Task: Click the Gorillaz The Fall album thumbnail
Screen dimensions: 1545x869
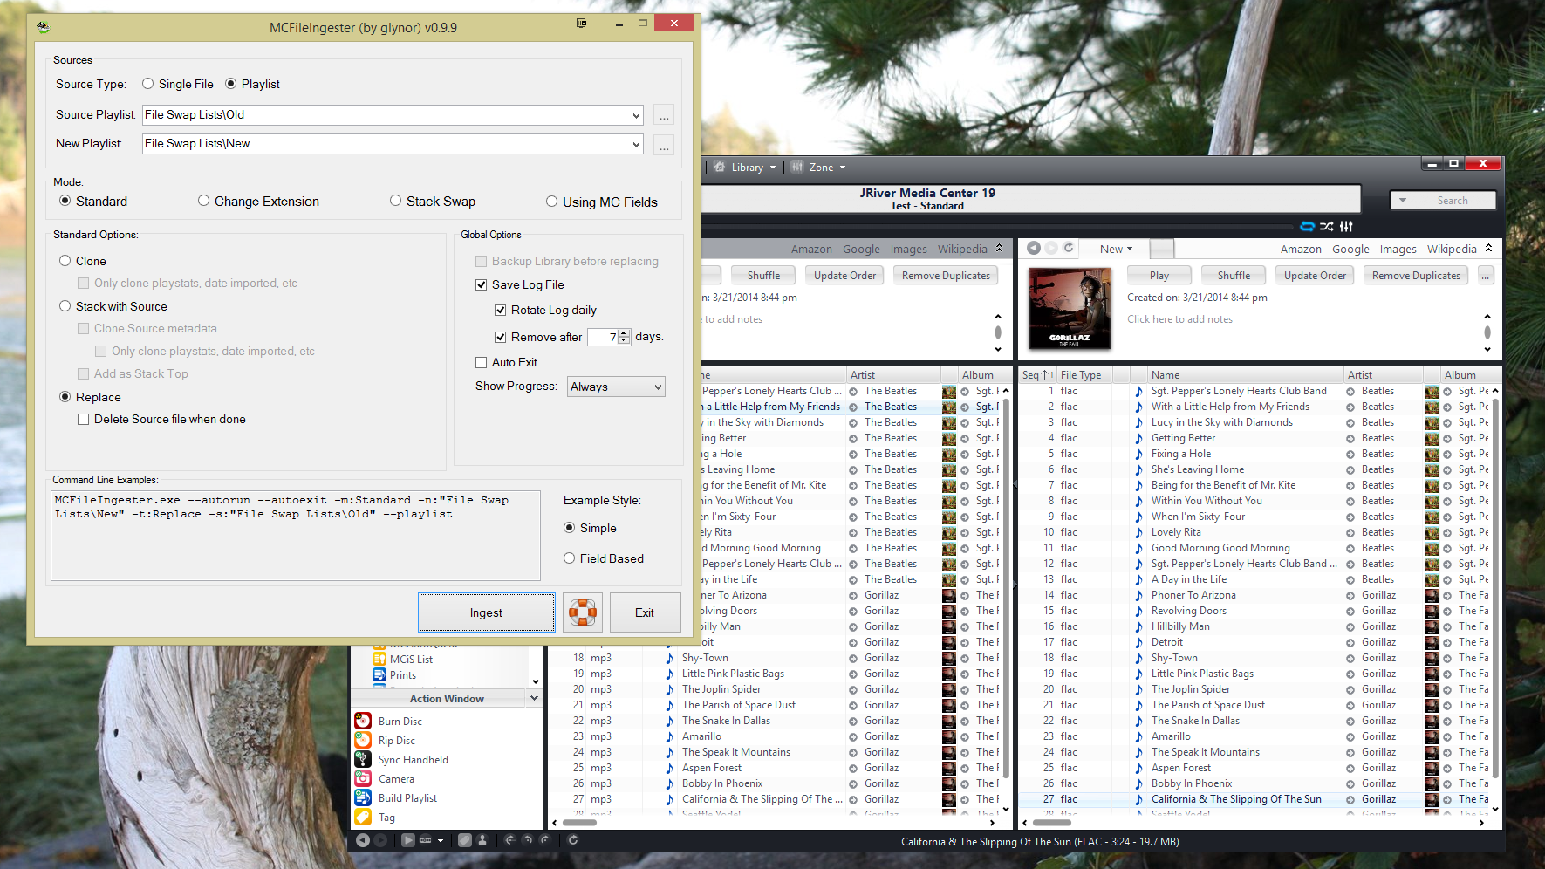Action: (x=1070, y=310)
